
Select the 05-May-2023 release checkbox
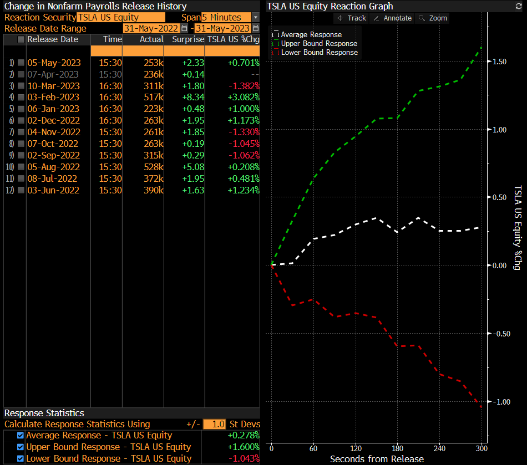(x=21, y=63)
